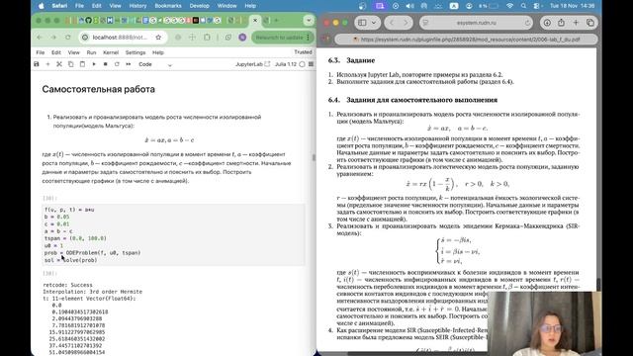Open Control Center icon in menu bar

[536, 6]
